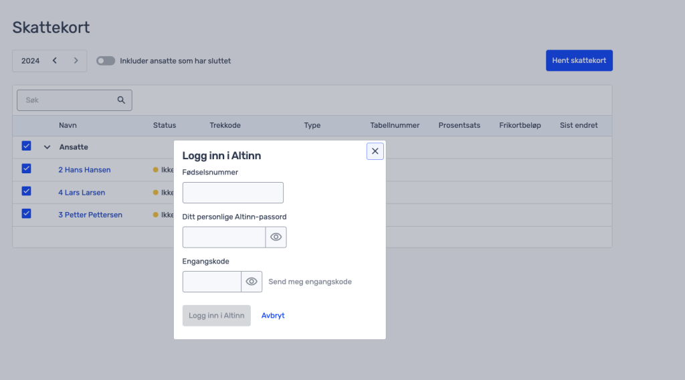Sort by Navn column header
The width and height of the screenshot is (685, 380).
pyautogui.click(x=68, y=125)
